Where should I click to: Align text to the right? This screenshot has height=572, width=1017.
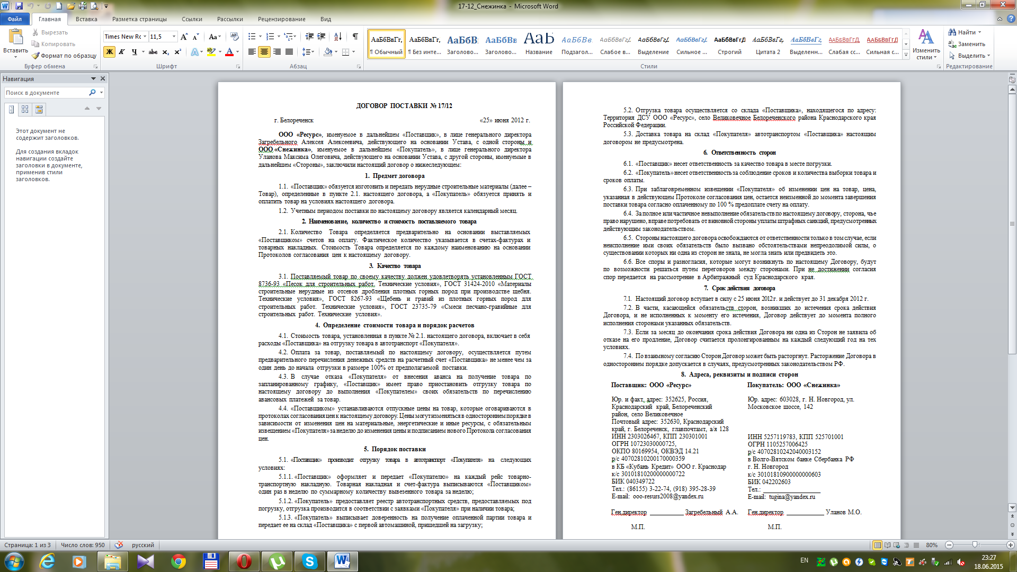(277, 52)
